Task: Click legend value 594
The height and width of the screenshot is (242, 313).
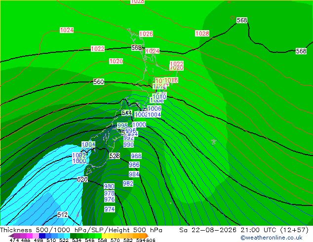Action: (141, 240)
